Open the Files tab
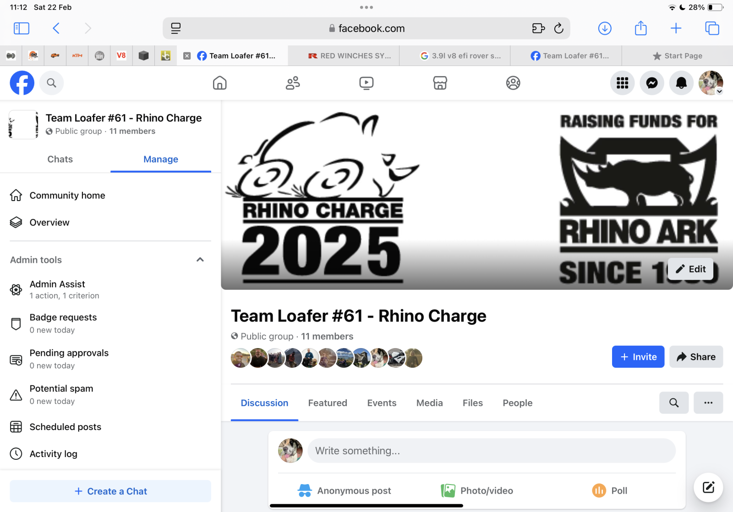The image size is (733, 512). (473, 403)
